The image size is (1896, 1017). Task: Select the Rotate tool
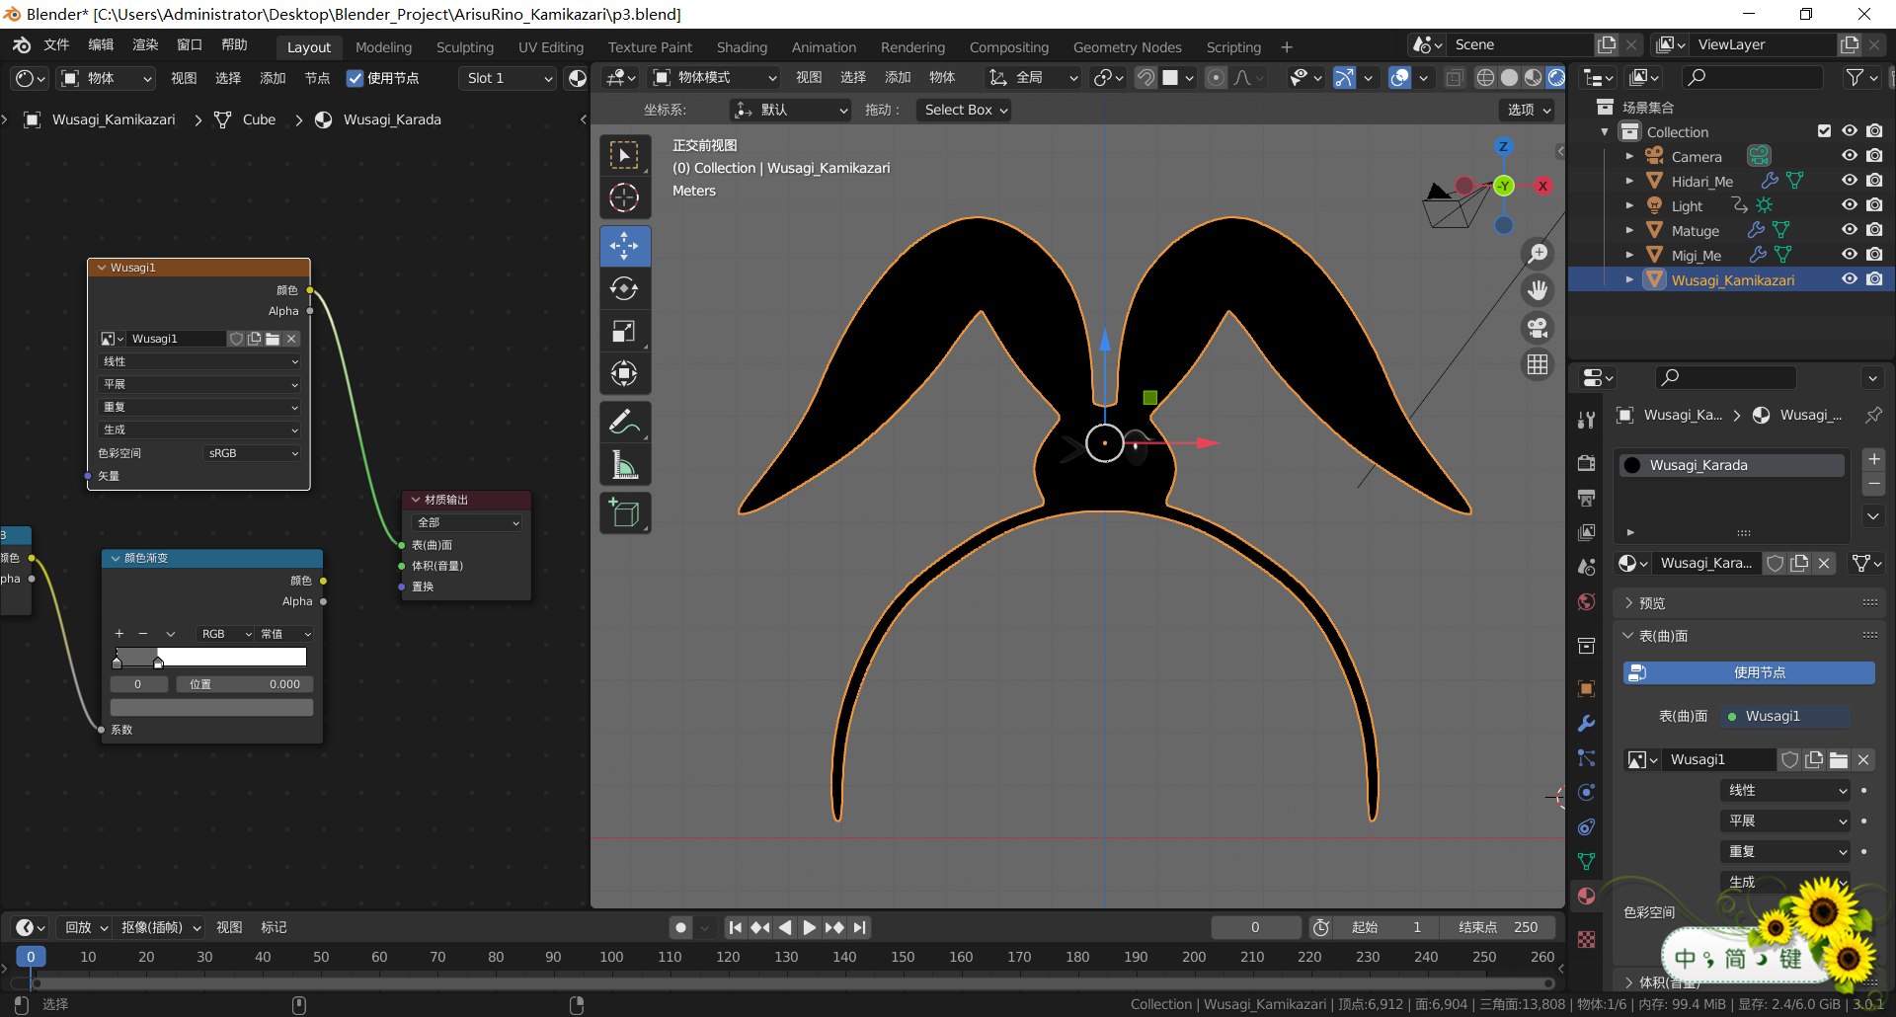coord(624,288)
